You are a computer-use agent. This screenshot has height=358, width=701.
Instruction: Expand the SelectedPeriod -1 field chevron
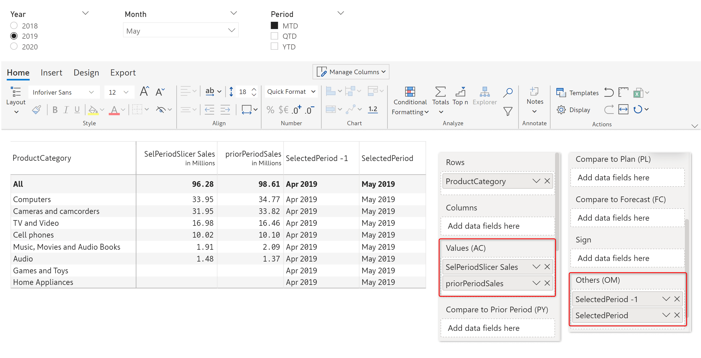coord(666,299)
